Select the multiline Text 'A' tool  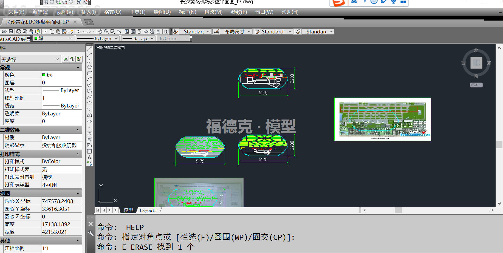pyautogui.click(x=89, y=158)
